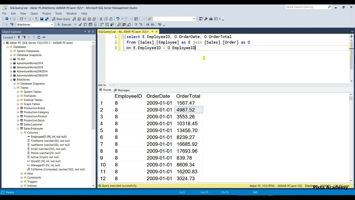Viewport: 355px width, 200px height.
Task: Click Comment out selected lines icon
Action: coord(136,24)
